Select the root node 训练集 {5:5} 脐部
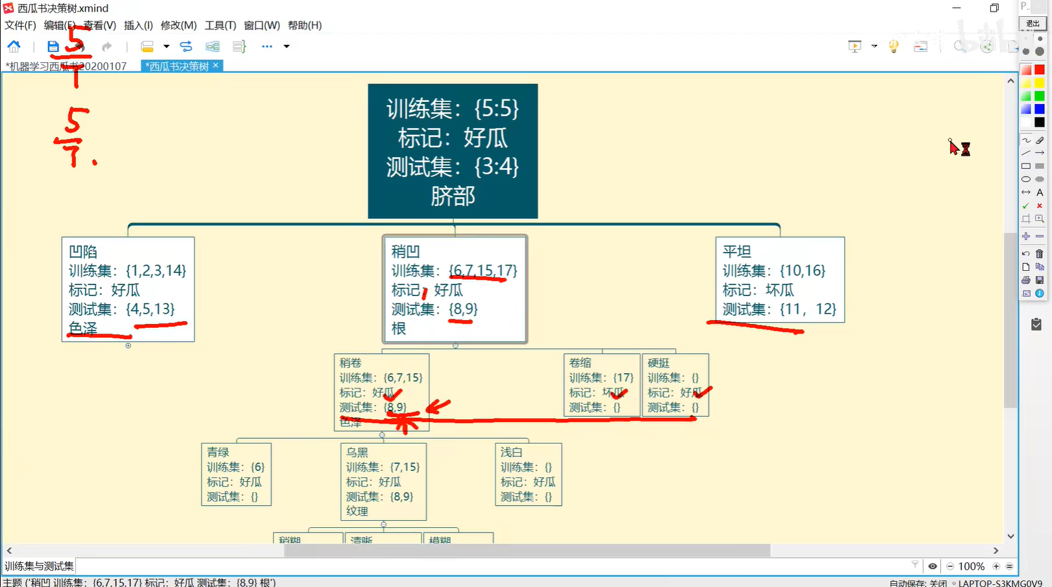Image resolution: width=1052 pixels, height=587 pixels. click(x=453, y=151)
